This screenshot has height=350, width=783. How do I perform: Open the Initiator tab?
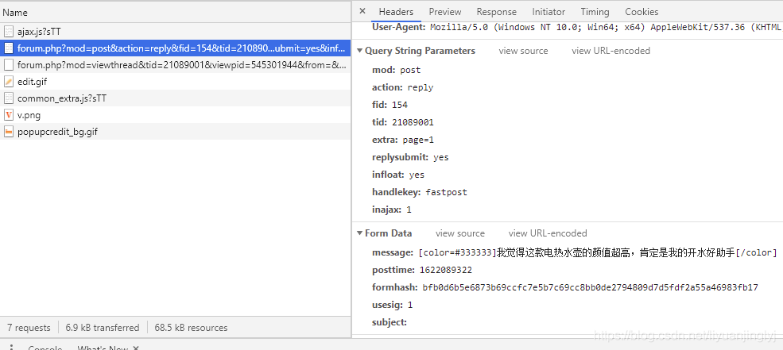point(548,12)
